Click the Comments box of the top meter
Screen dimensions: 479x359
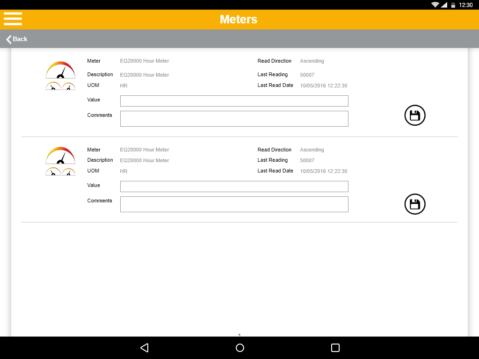click(234, 119)
